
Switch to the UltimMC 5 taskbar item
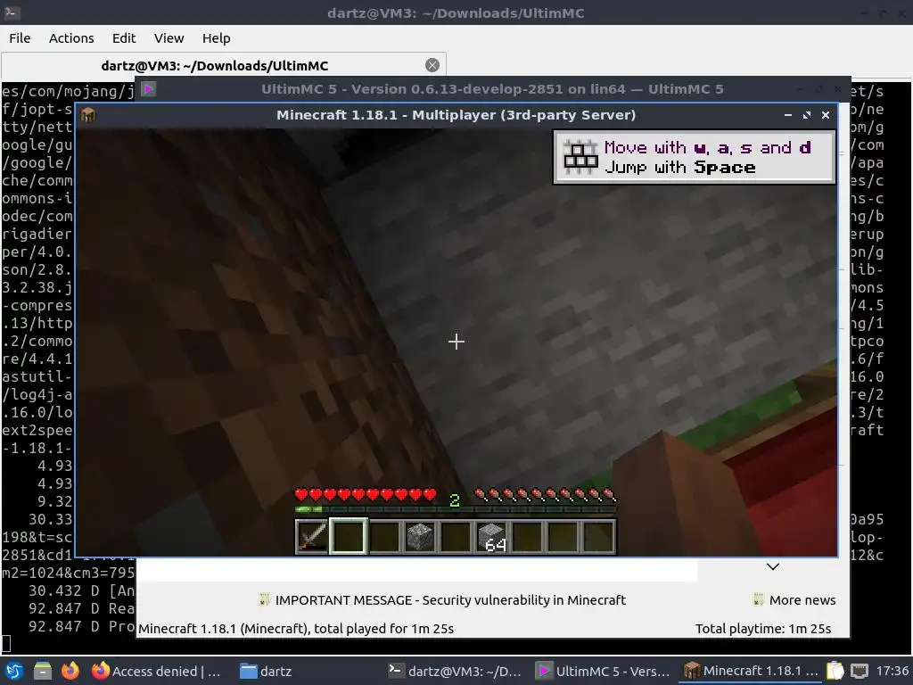coord(604,671)
